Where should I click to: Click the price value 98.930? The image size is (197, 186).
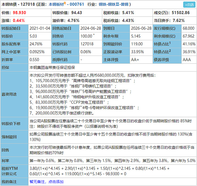click(x=19, y=13)
